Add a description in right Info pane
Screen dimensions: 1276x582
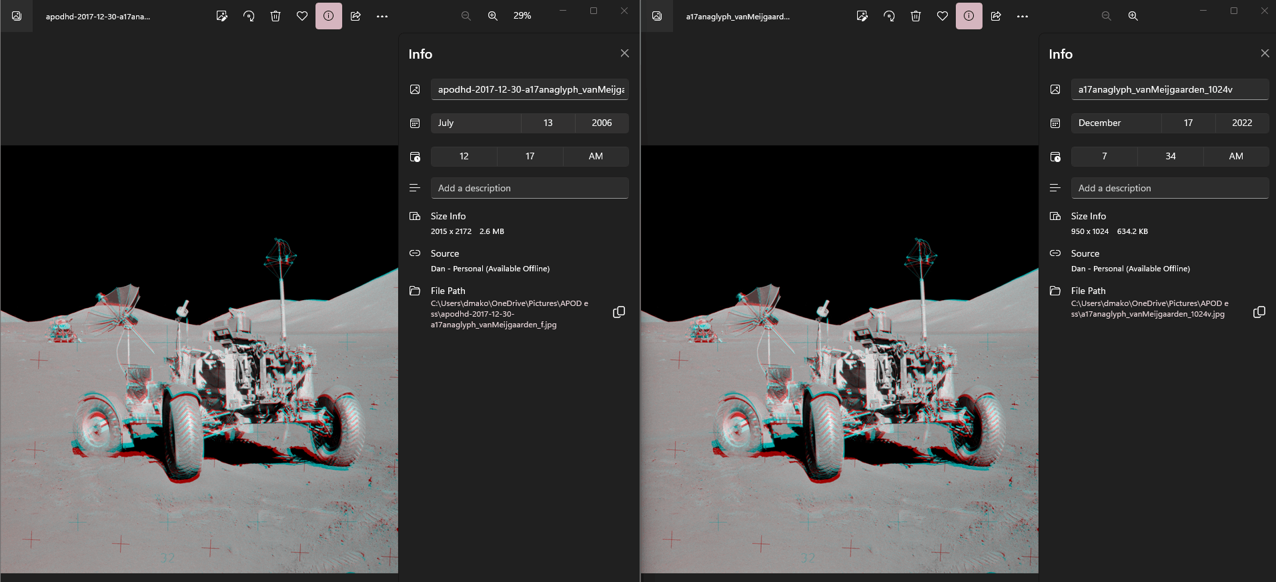click(x=1171, y=188)
